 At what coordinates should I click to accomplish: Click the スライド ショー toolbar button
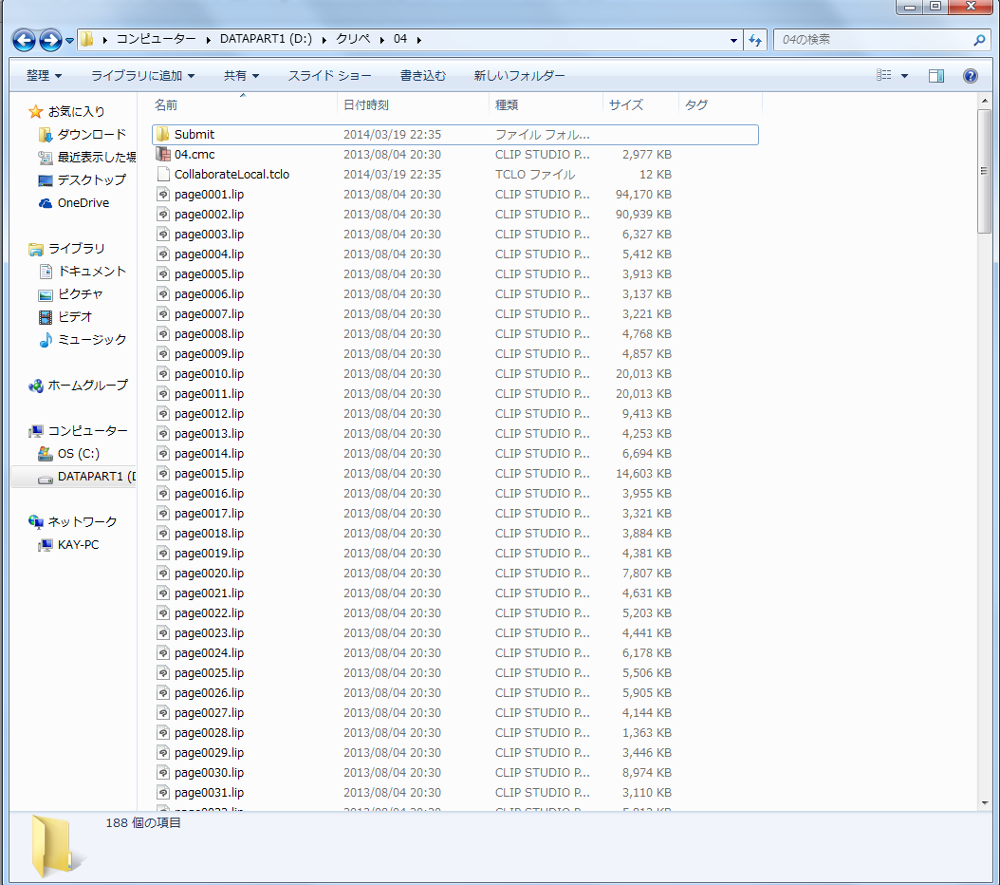click(329, 76)
